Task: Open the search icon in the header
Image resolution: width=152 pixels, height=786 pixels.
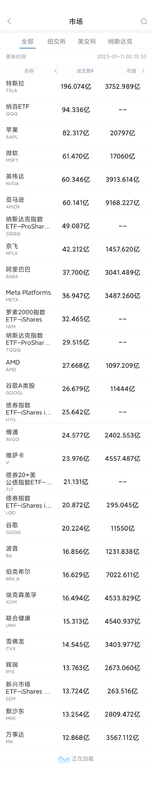Action: (144, 21)
